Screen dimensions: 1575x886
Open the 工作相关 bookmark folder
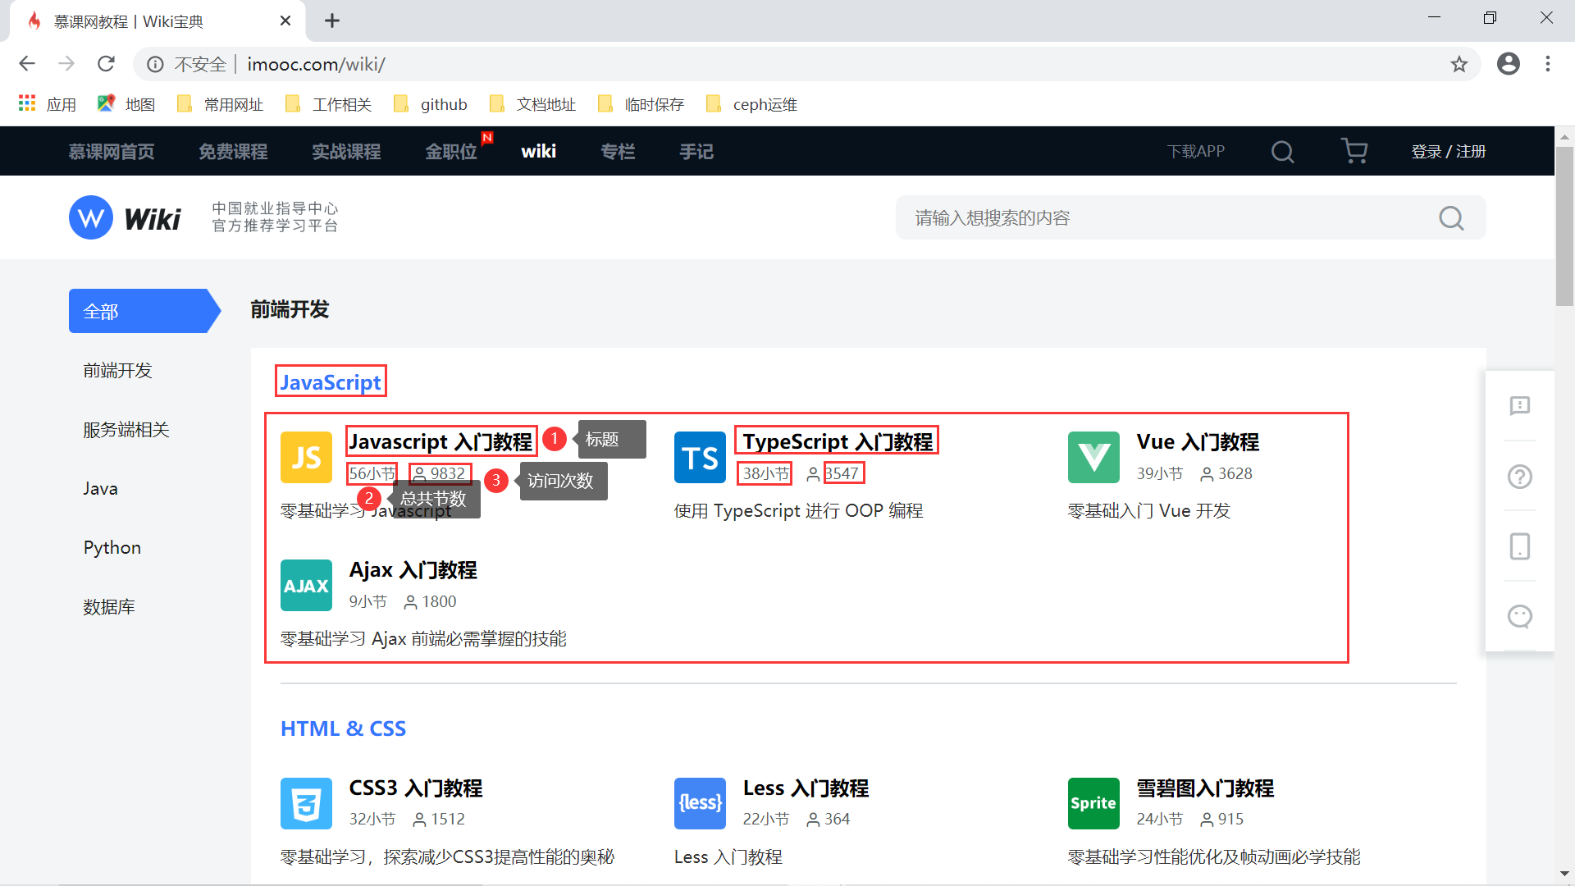328,104
